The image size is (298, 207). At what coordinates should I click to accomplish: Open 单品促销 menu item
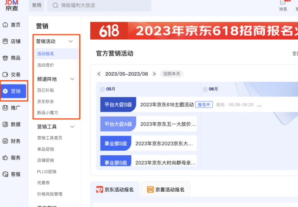point(45,149)
